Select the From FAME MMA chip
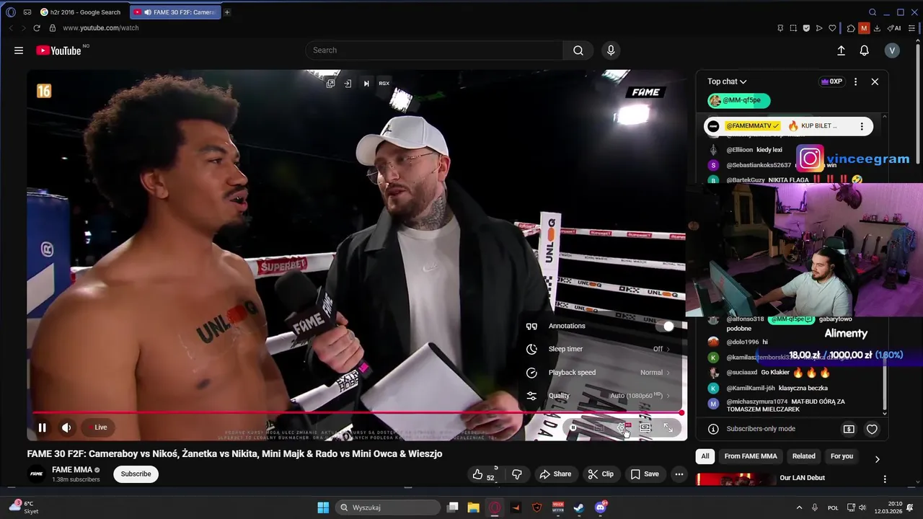 (x=751, y=456)
